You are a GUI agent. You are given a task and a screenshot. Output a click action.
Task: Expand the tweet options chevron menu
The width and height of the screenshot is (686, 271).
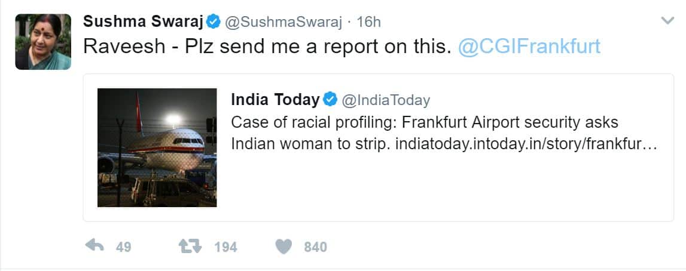click(x=667, y=21)
